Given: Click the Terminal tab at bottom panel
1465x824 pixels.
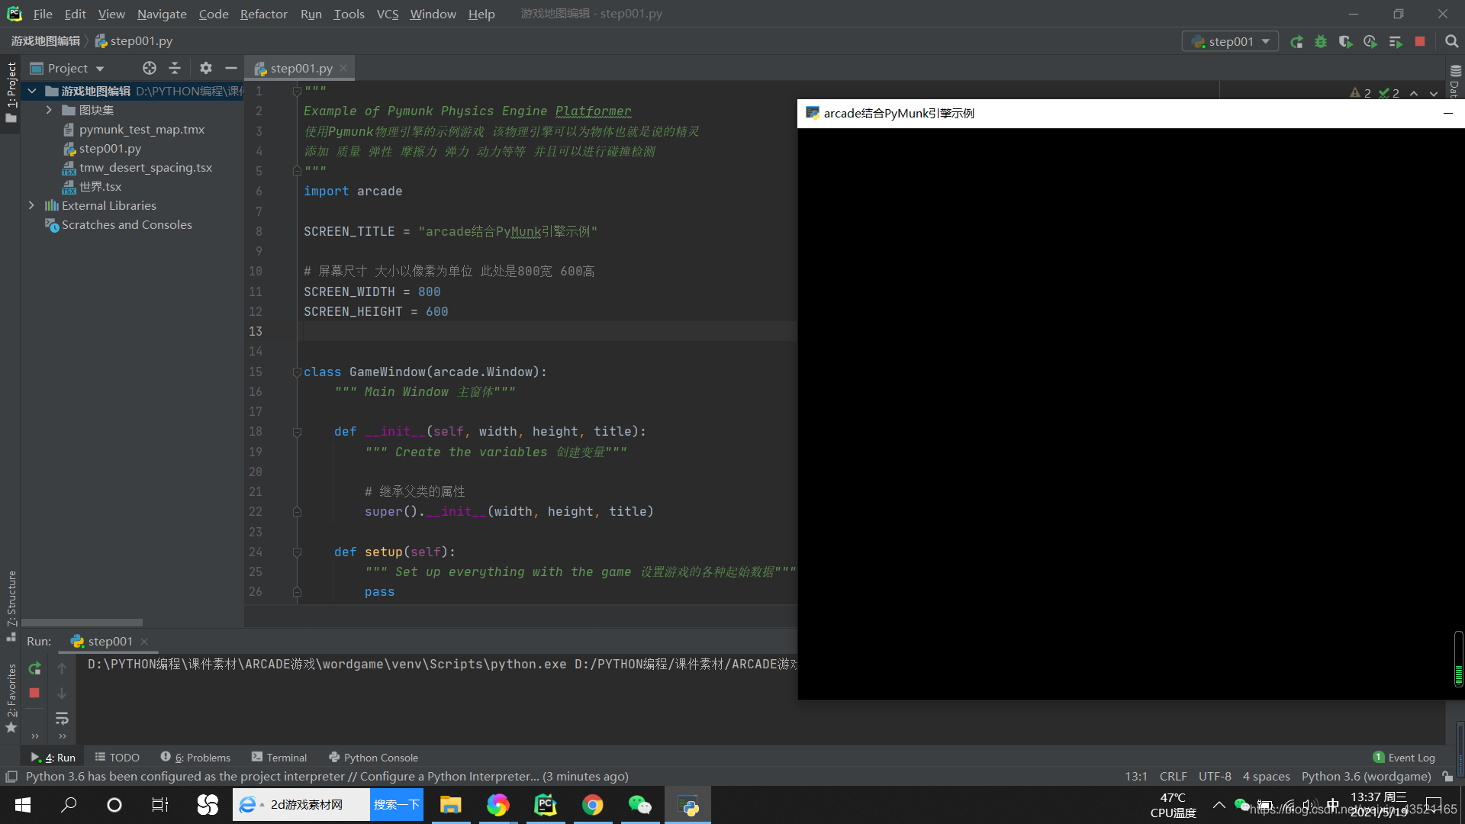Looking at the screenshot, I should pos(279,757).
